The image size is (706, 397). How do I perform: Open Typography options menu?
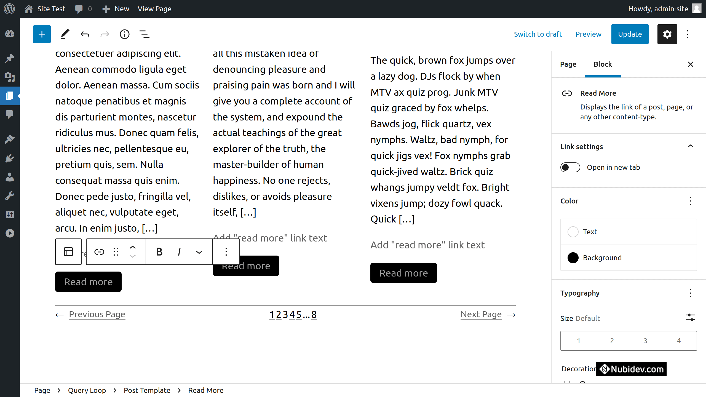coord(690,293)
